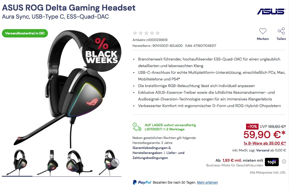The height and width of the screenshot is (190, 289).
Task: Open the Teilen share icon
Action: (281, 31)
